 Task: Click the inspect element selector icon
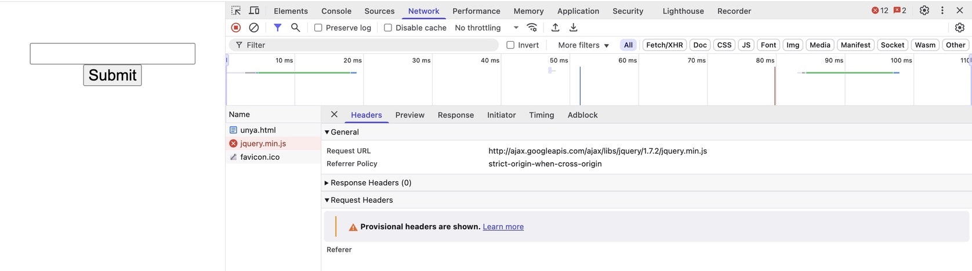(236, 10)
